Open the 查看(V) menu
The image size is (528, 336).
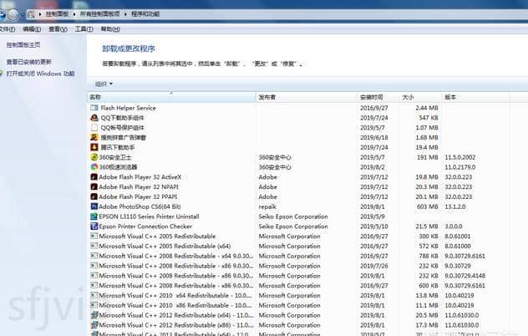click(58, 28)
